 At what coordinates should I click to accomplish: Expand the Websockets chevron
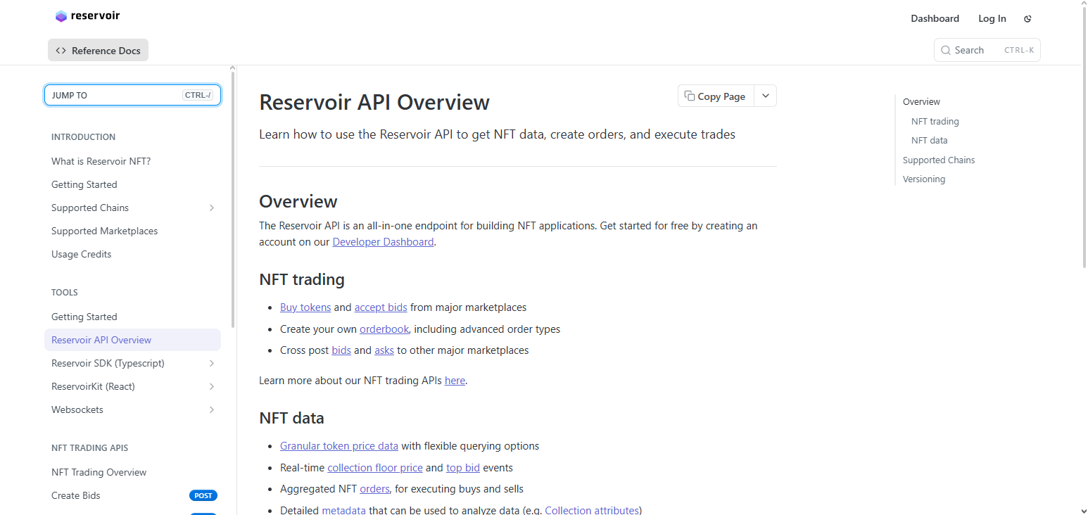tap(212, 409)
